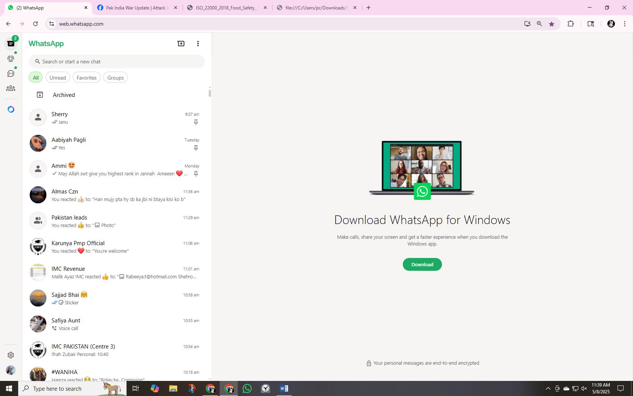Click the pin icon on Aabiyah Pagli chat
The width and height of the screenshot is (633, 396).
click(196, 148)
